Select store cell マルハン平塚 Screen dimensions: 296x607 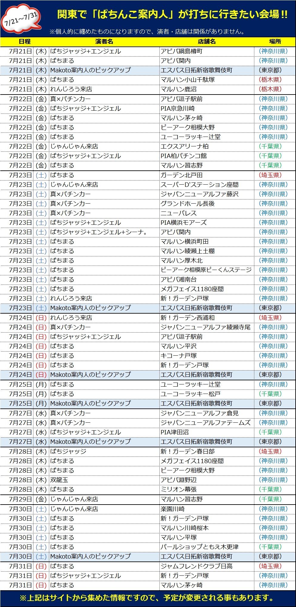coord(207,537)
